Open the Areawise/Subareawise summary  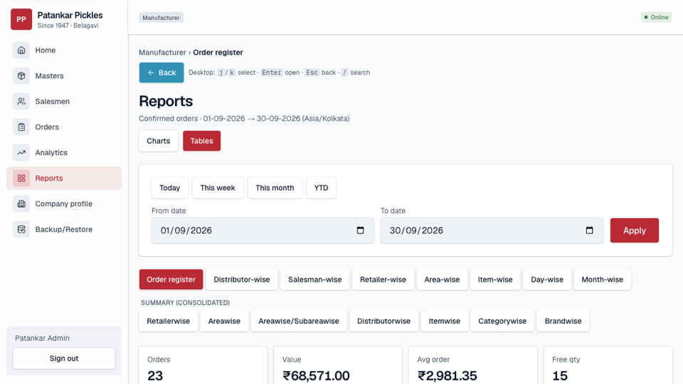click(x=299, y=321)
